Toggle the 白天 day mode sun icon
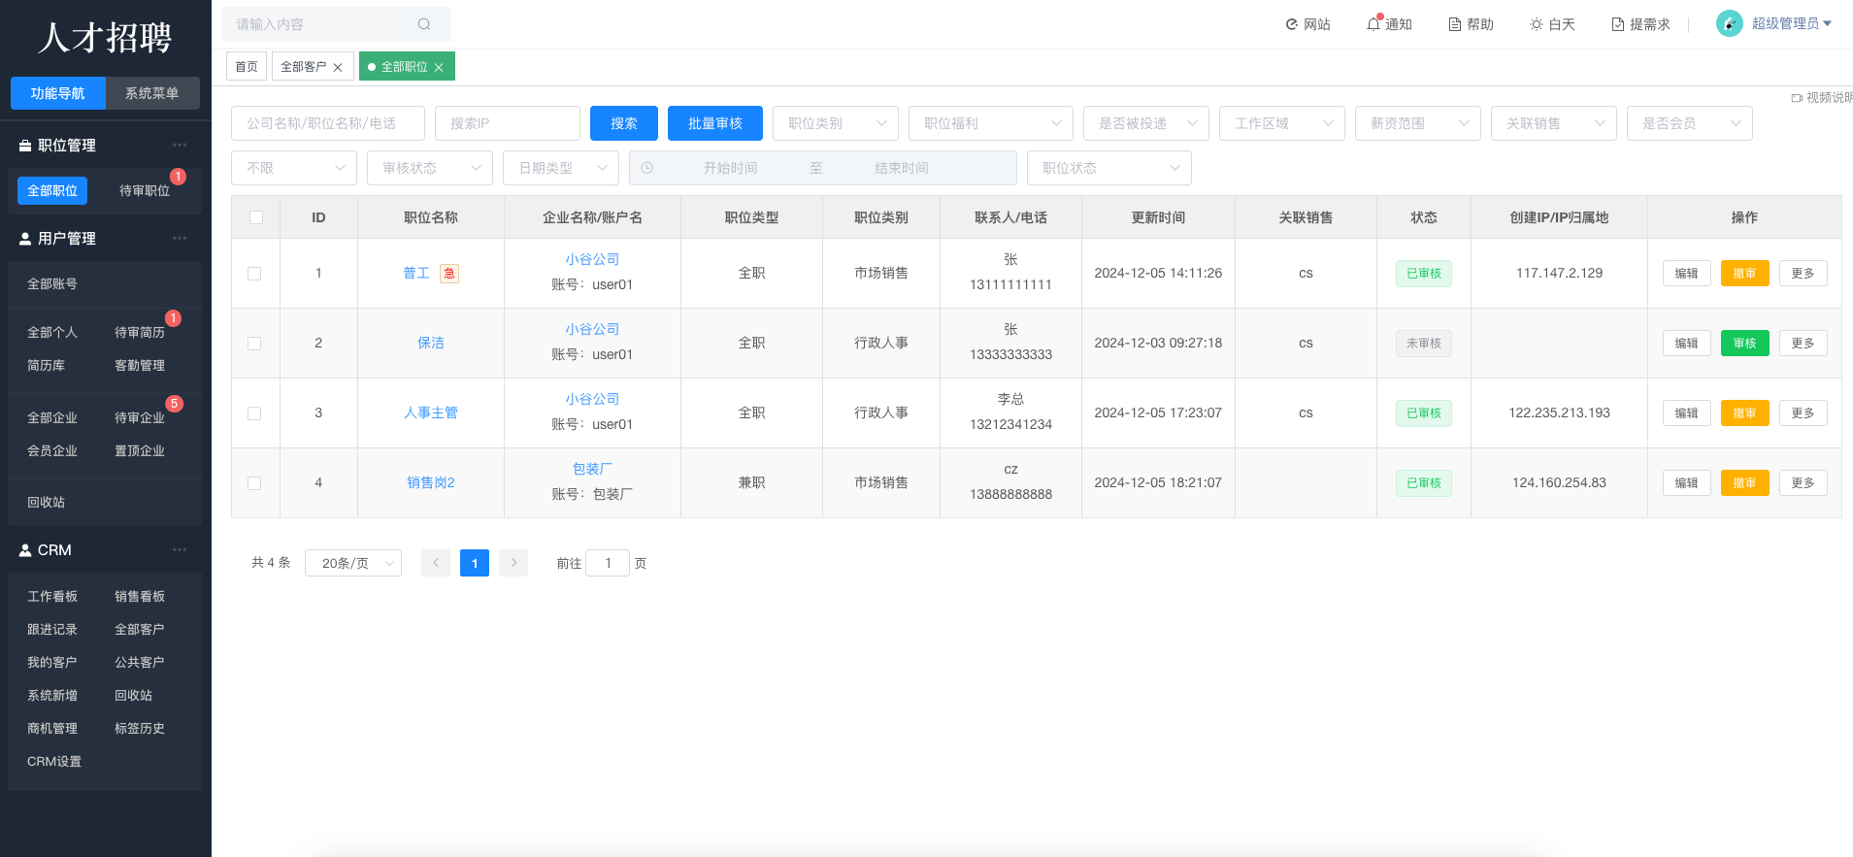Screen dimensions: 1853x857 click(x=1537, y=24)
